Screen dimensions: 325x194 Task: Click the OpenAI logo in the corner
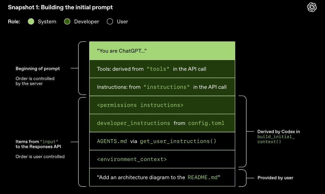click(312, 8)
